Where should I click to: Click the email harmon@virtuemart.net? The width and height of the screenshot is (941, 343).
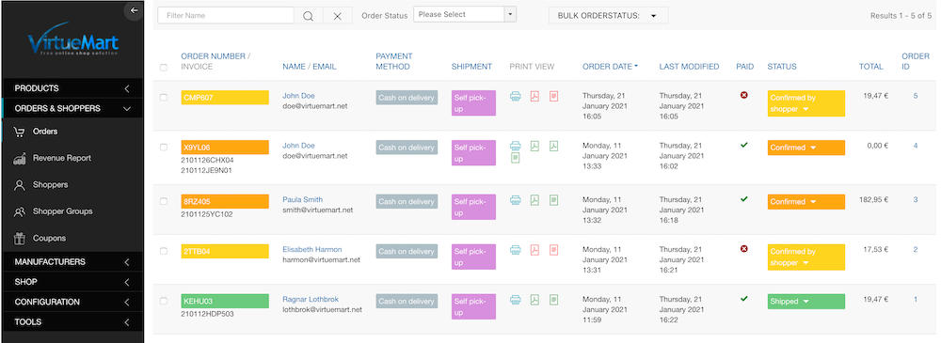click(x=321, y=259)
